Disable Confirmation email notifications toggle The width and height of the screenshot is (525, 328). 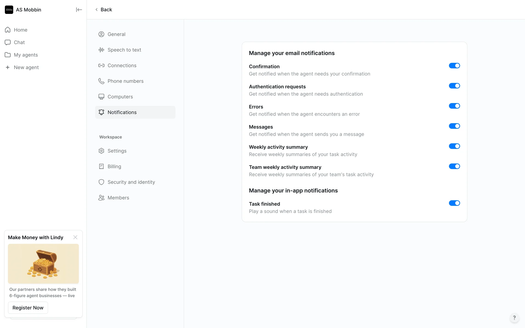[454, 66]
